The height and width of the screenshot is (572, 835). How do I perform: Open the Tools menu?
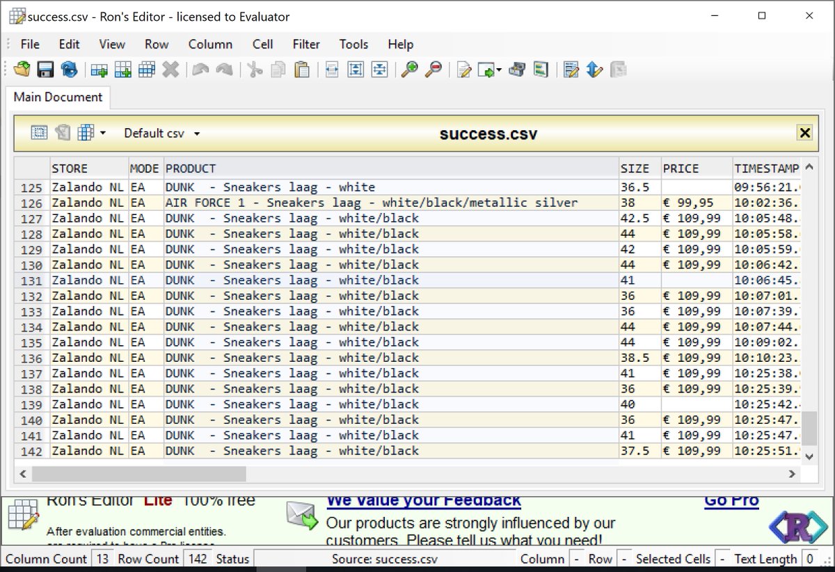353,44
